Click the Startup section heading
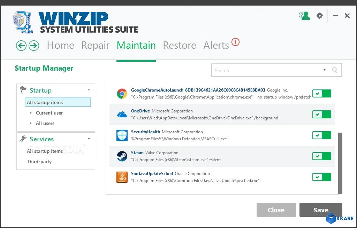Viewport: 357px width, 228px height. pyautogui.click(x=40, y=90)
